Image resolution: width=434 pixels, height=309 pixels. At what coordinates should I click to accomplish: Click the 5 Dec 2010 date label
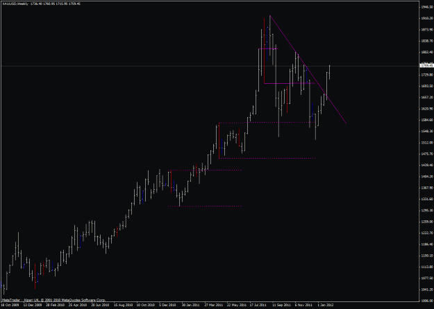(x=168, y=305)
